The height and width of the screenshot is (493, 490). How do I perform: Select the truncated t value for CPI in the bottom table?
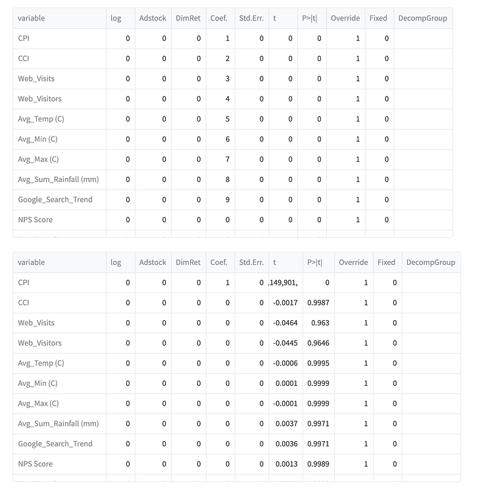click(x=285, y=283)
